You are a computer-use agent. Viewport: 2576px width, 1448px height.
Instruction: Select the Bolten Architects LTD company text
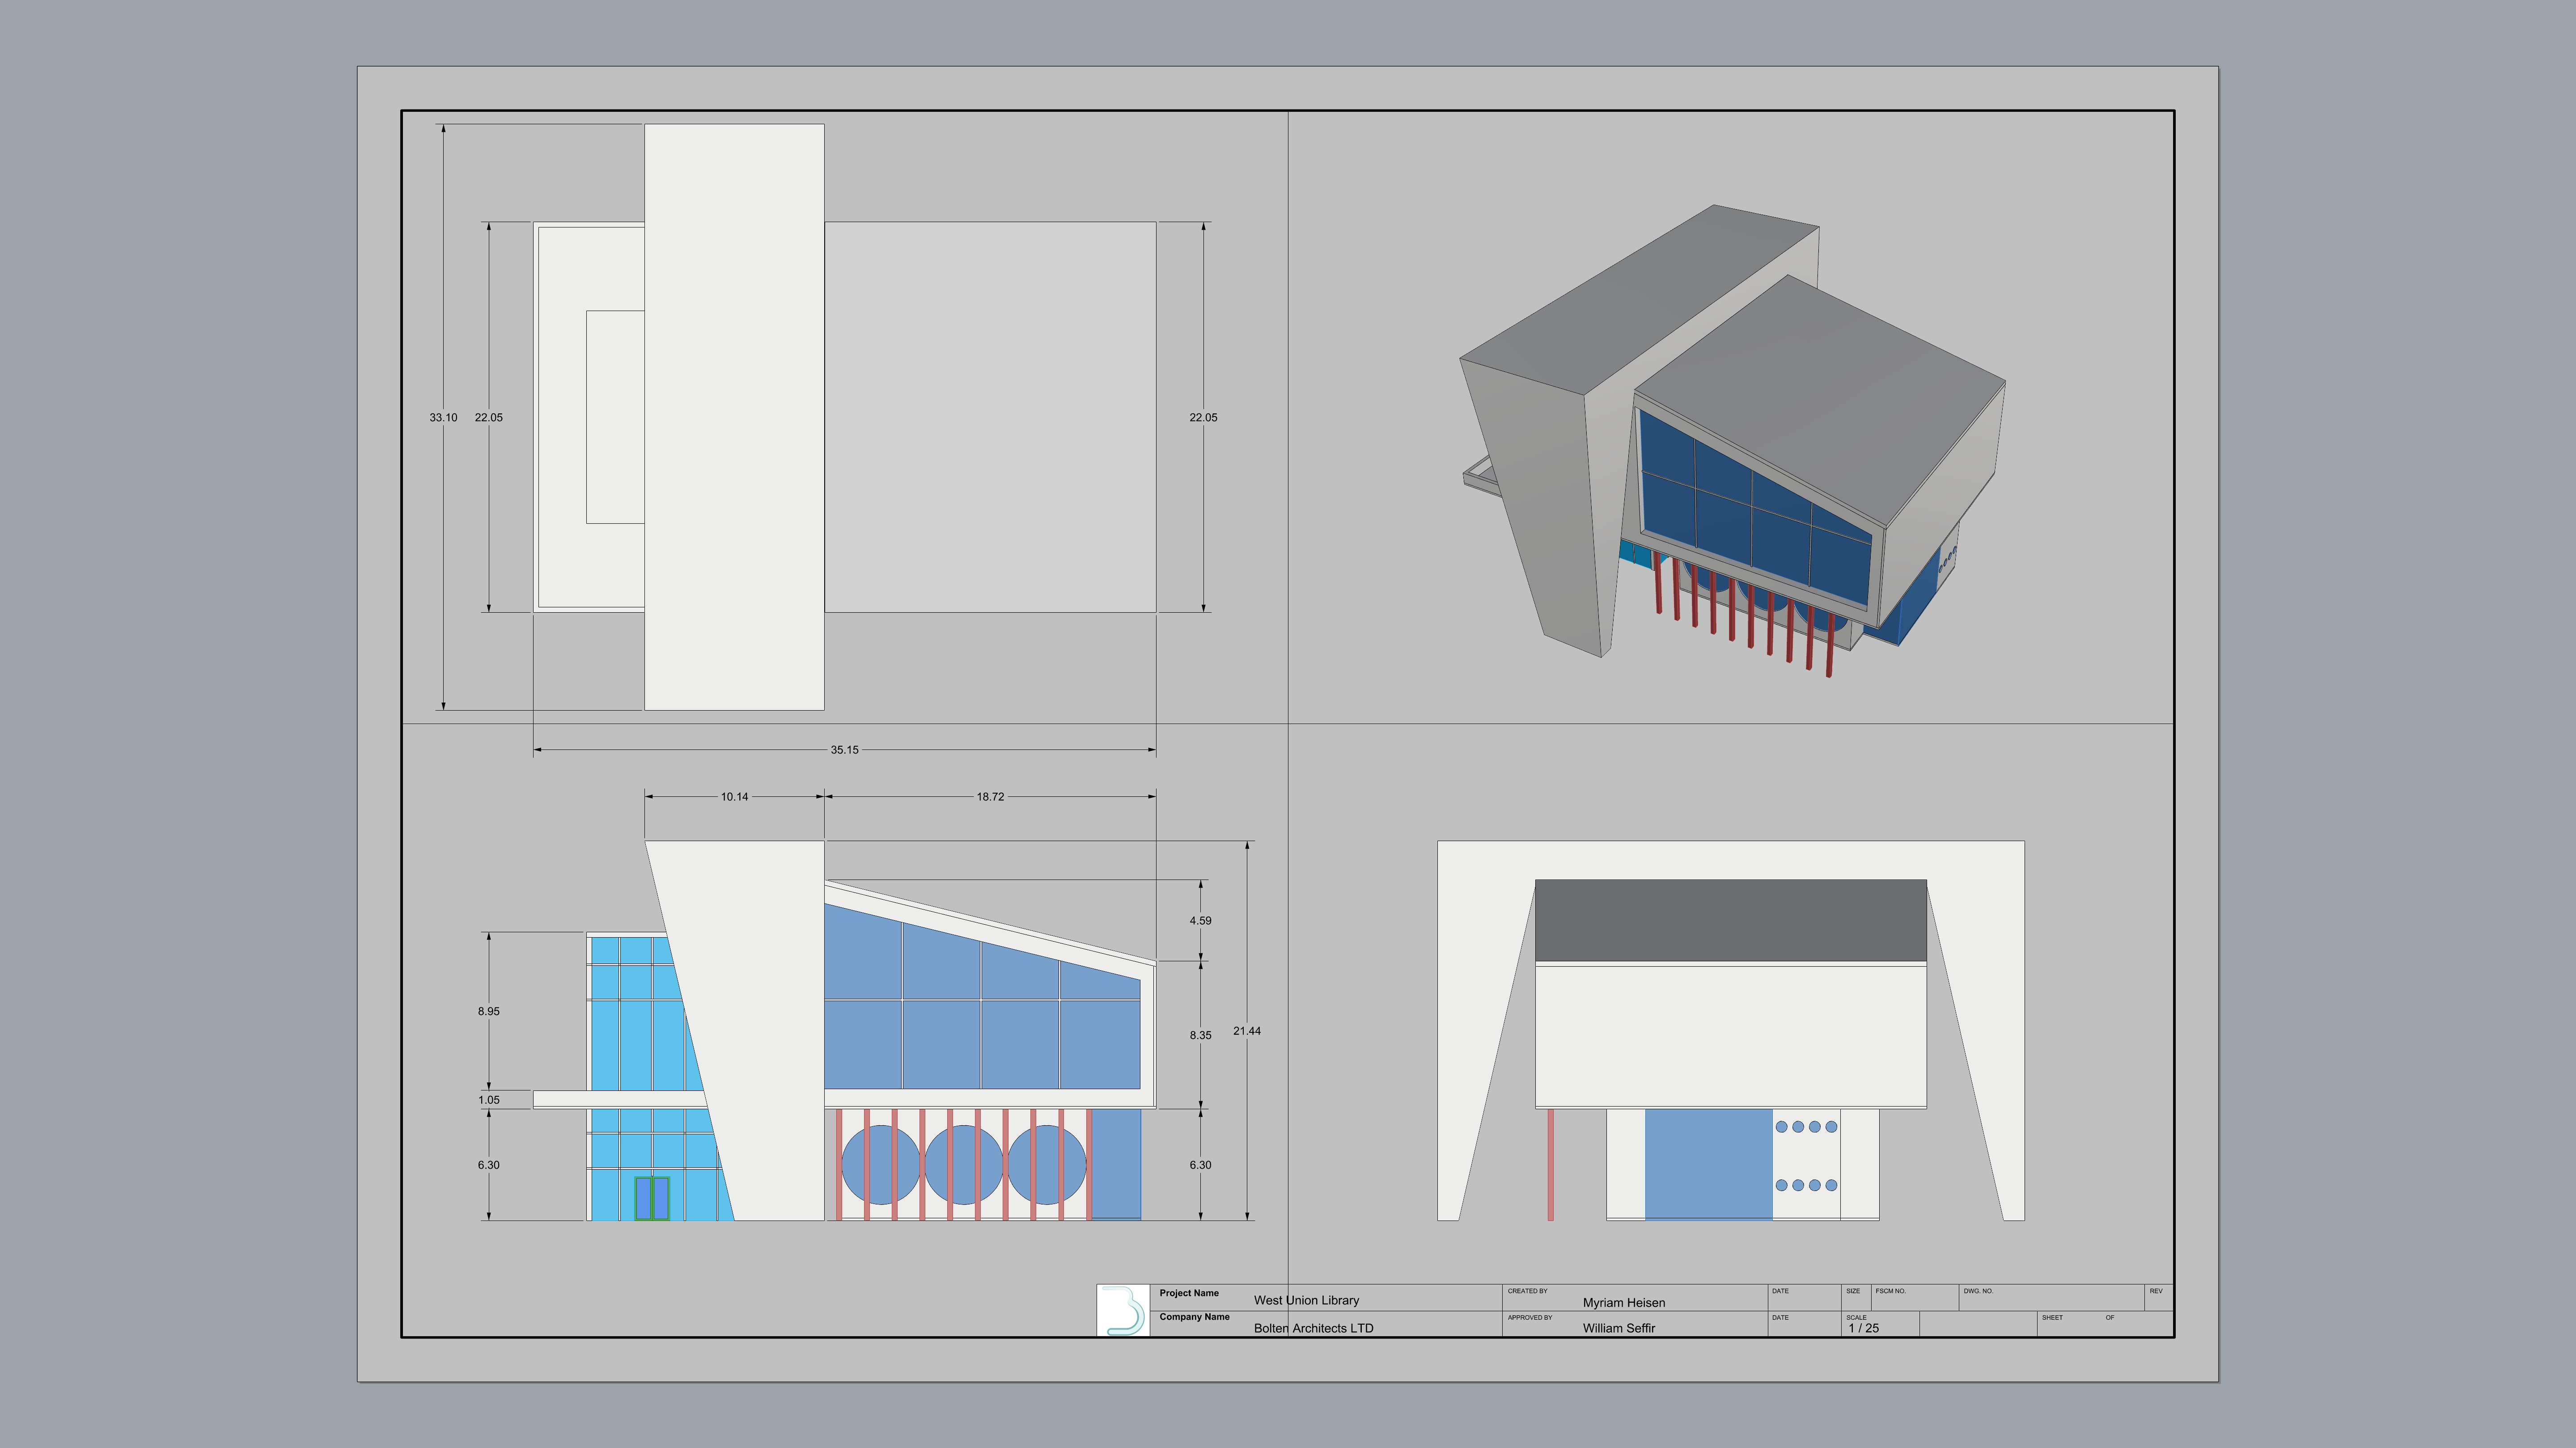(1313, 1328)
